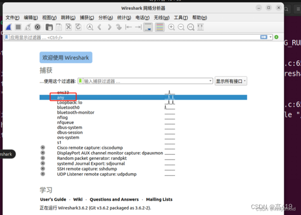Open a capture file icon
This screenshot has width=301, height=215.
click(x=49, y=27)
